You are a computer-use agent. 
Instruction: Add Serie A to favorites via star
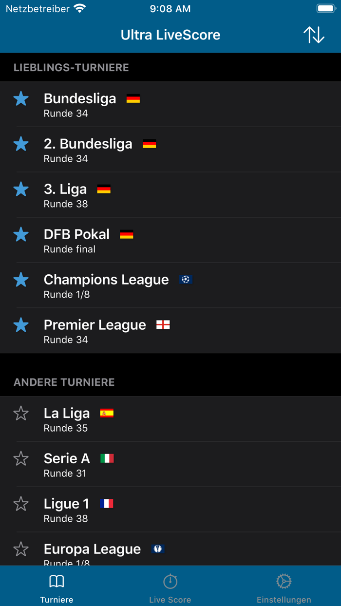click(21, 458)
